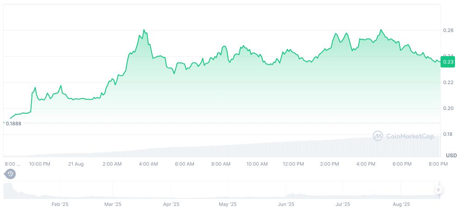Select Mar '25 in the range navigator
This screenshot has height=209, width=469.
[x=113, y=204]
